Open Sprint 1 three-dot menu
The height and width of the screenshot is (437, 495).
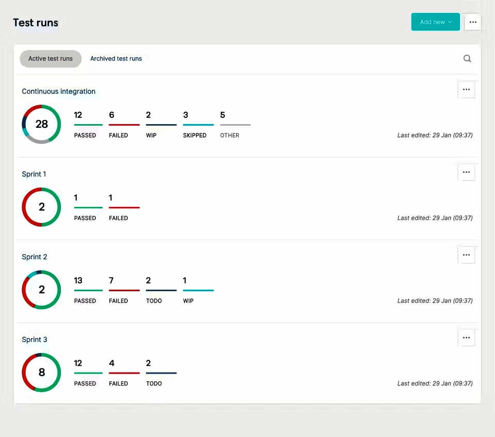(466, 173)
